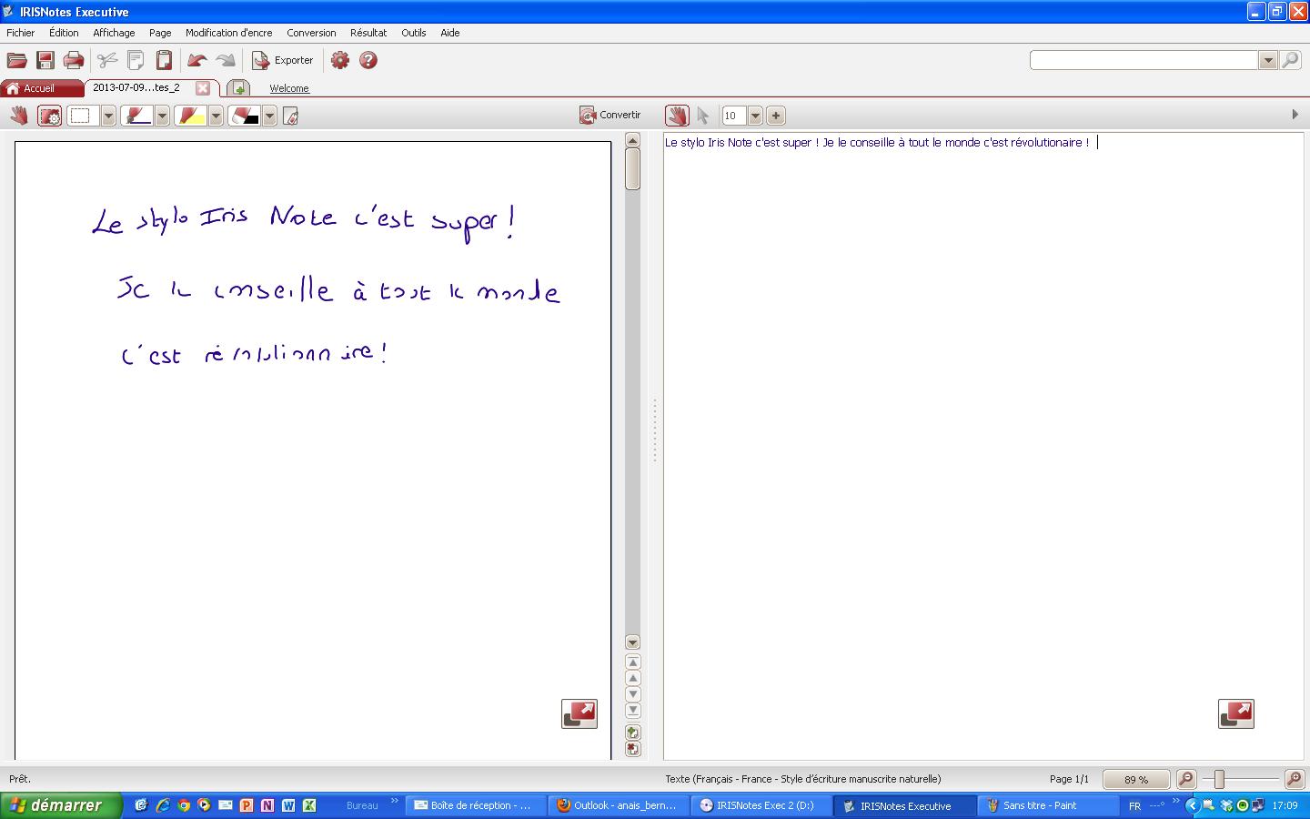1310x819 pixels.
Task: Open the Affichage menu
Action: click(114, 33)
